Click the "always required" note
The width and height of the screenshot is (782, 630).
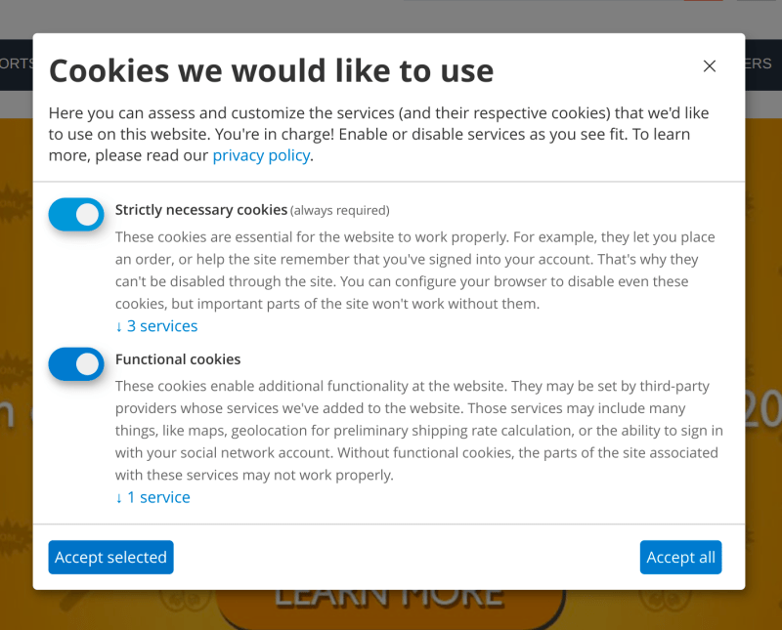[340, 210]
